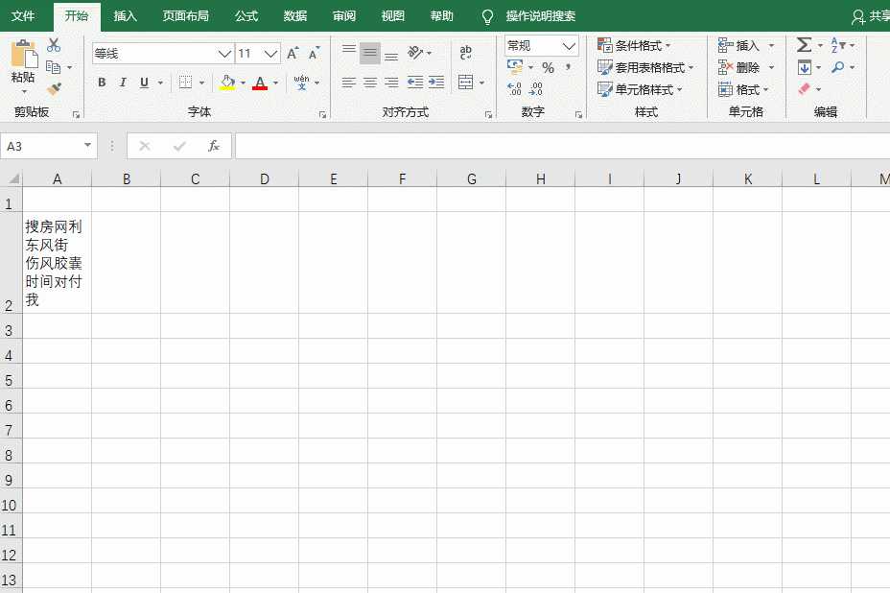Screen dimensions: 890x593
Task: Click the Cut scissors icon
Action: [54, 45]
